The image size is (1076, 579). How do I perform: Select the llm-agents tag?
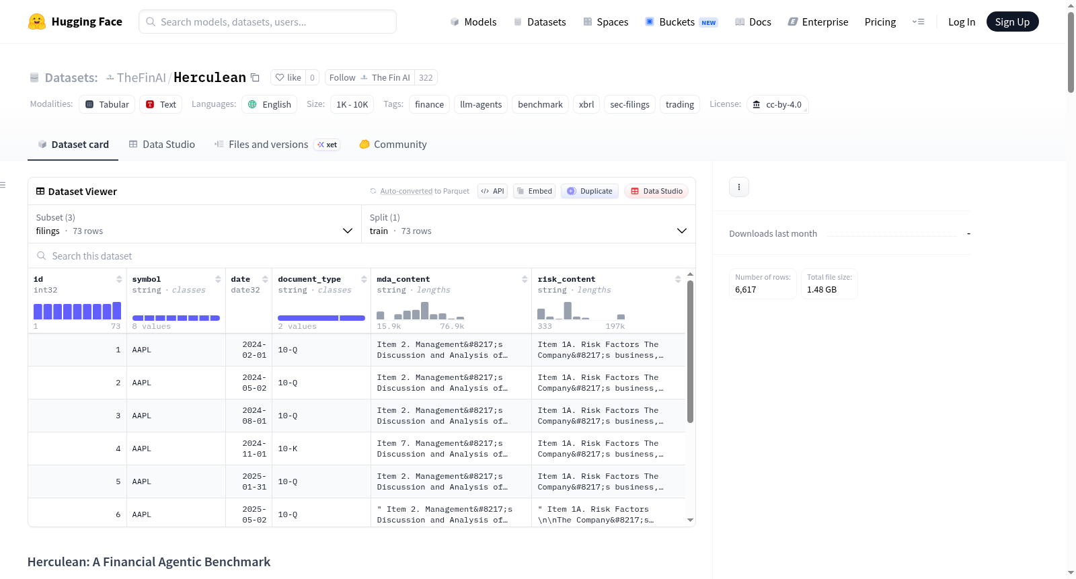tap(481, 104)
